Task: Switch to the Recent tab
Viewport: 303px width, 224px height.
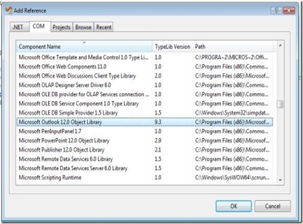Action: click(104, 27)
